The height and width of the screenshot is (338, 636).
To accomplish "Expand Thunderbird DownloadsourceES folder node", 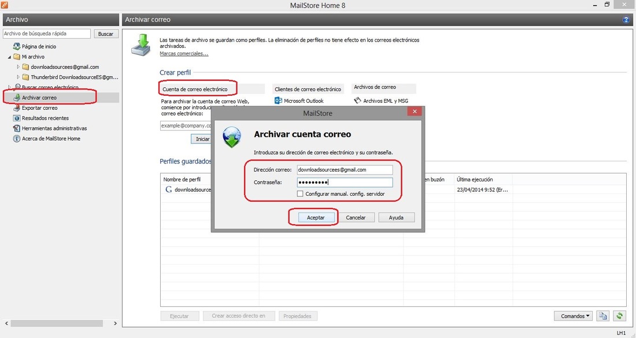I will click(19, 77).
